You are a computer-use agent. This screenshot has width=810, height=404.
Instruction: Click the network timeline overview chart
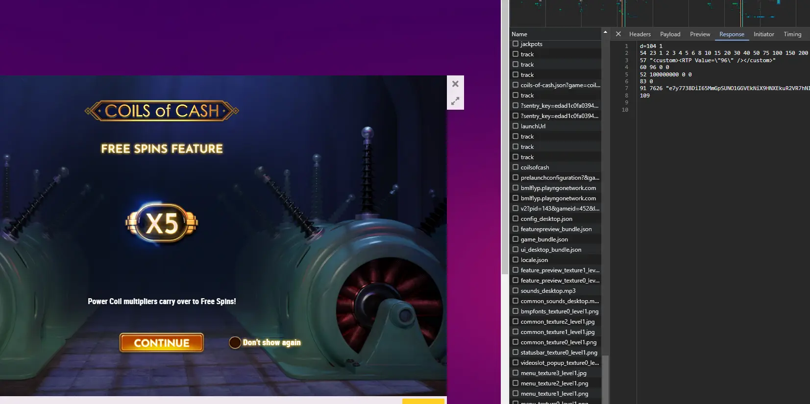click(660, 13)
